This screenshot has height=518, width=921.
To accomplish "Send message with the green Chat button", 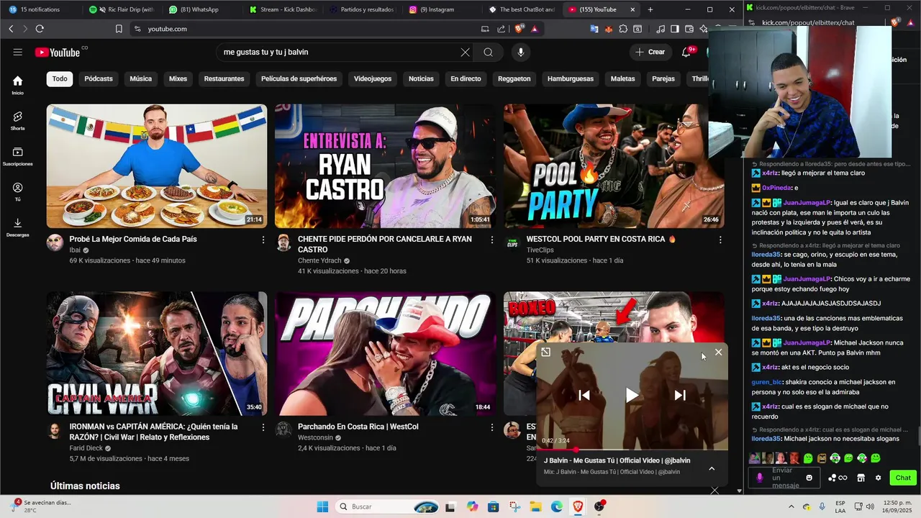I will 903,478.
